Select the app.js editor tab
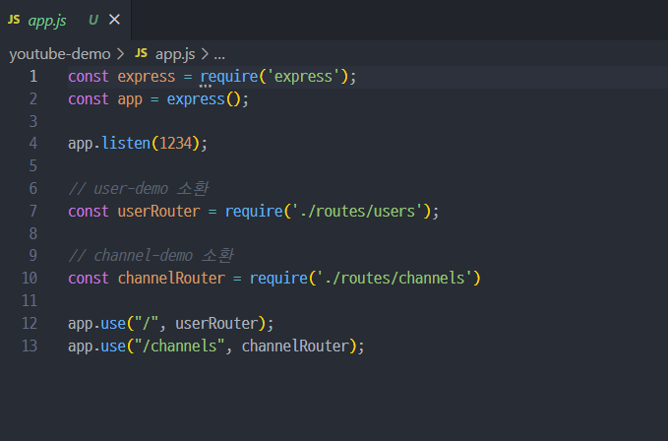The height and width of the screenshot is (441, 668). pyautogui.click(x=65, y=20)
